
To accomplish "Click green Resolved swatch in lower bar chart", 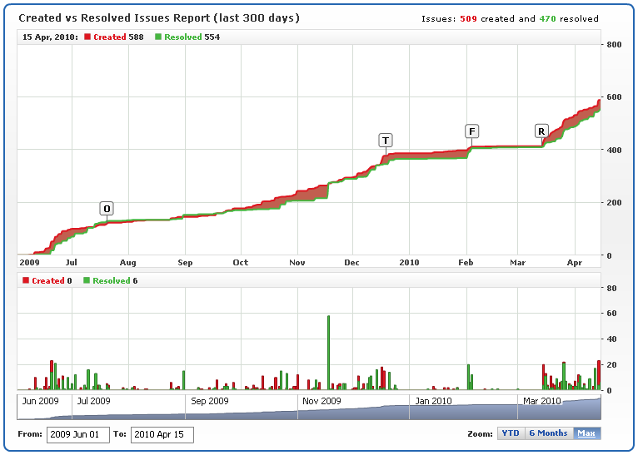I will click(87, 281).
